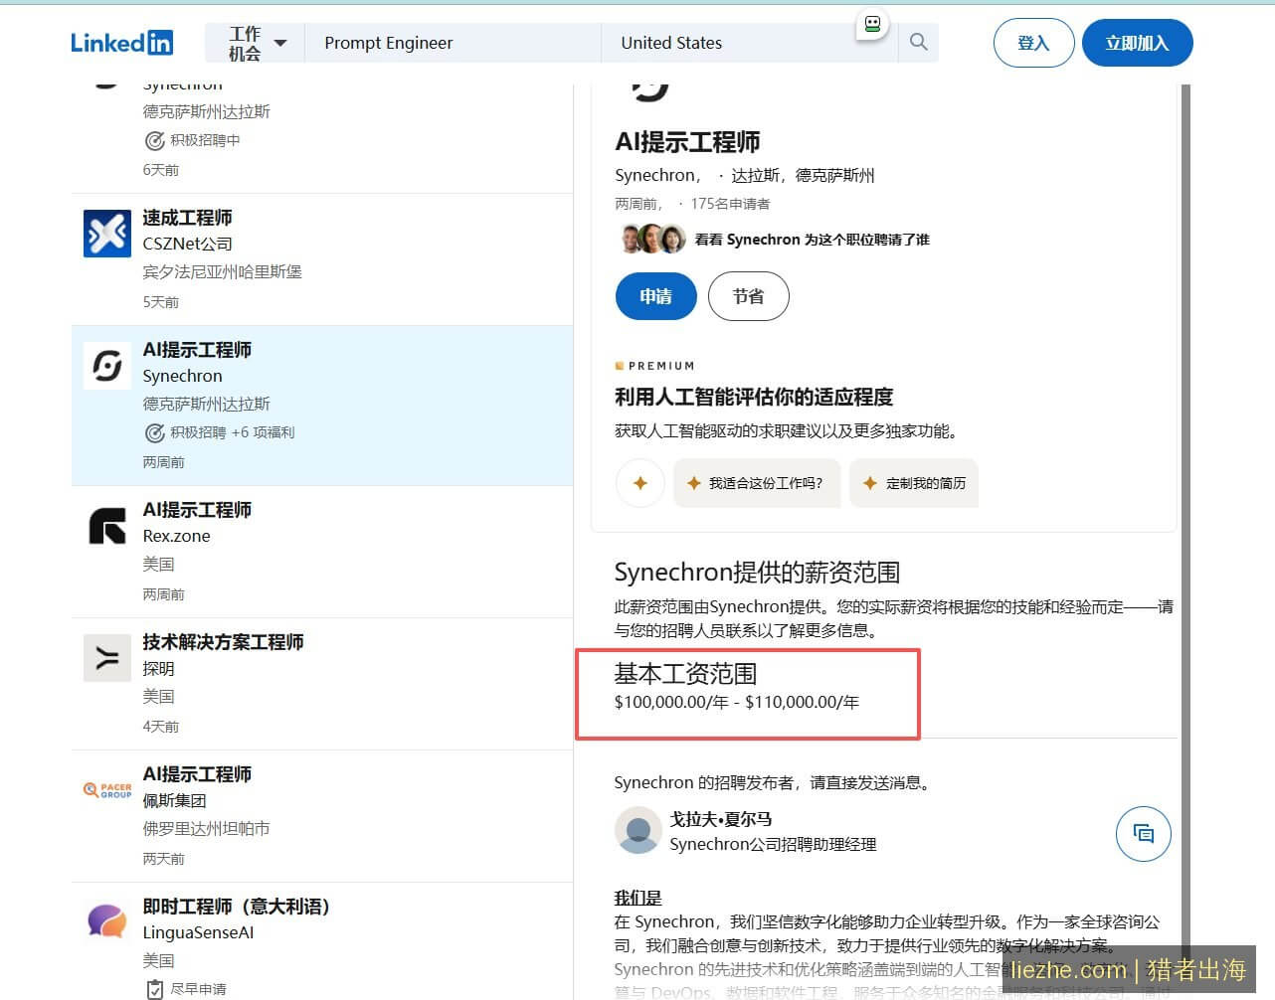Expand the 工作机会 dropdown menu

click(257, 43)
